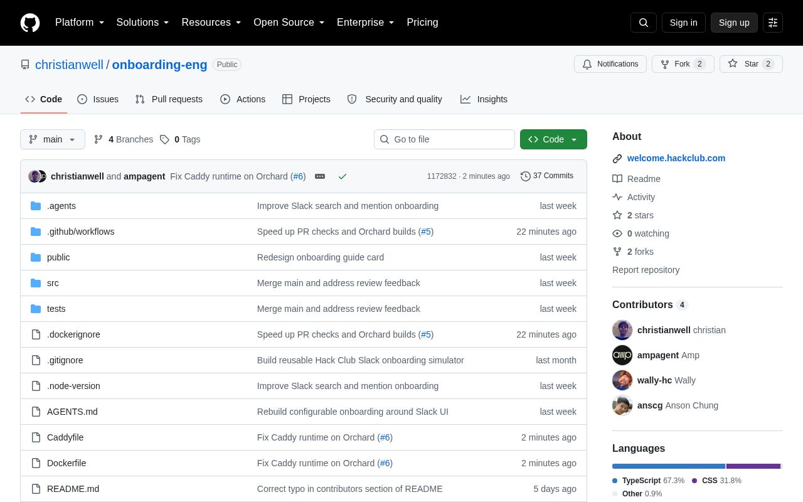
Task: Click Report repository link
Action: (x=646, y=270)
